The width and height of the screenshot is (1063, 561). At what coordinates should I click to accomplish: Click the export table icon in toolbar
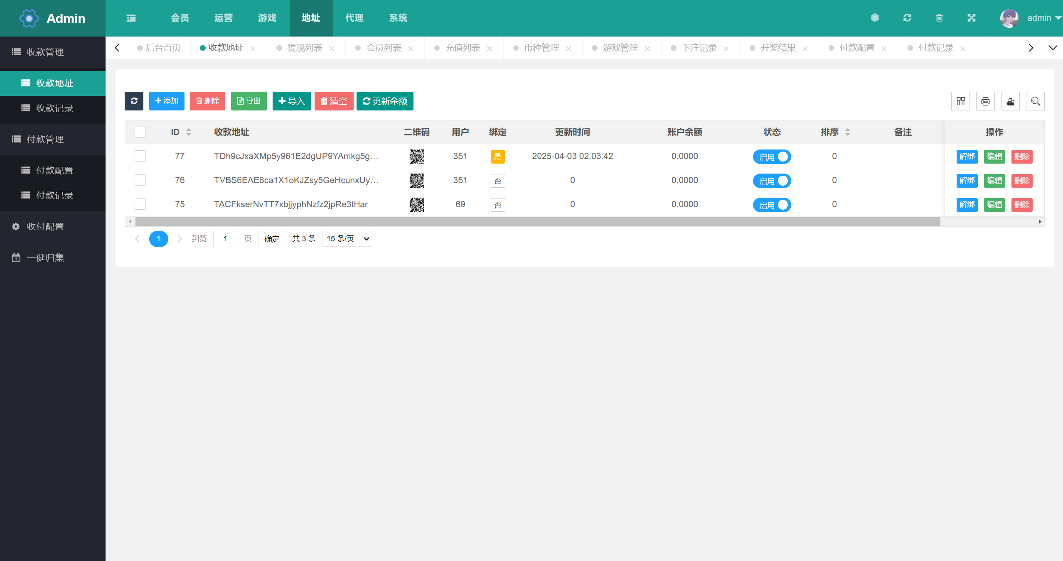[x=1010, y=101]
